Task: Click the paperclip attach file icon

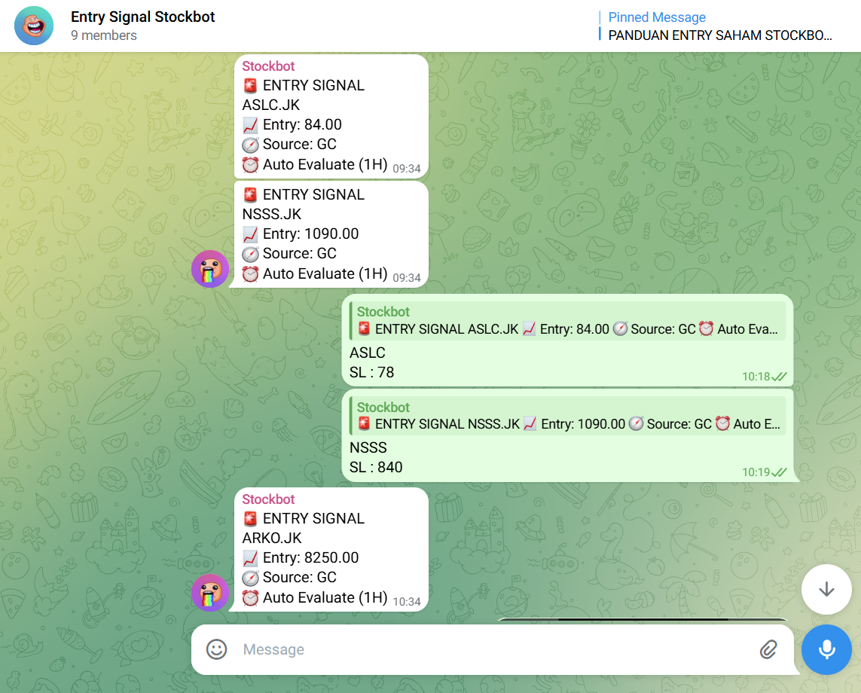Action: pos(768,649)
